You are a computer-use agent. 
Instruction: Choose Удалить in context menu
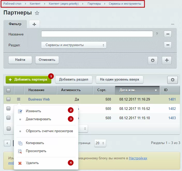[x=46, y=163]
